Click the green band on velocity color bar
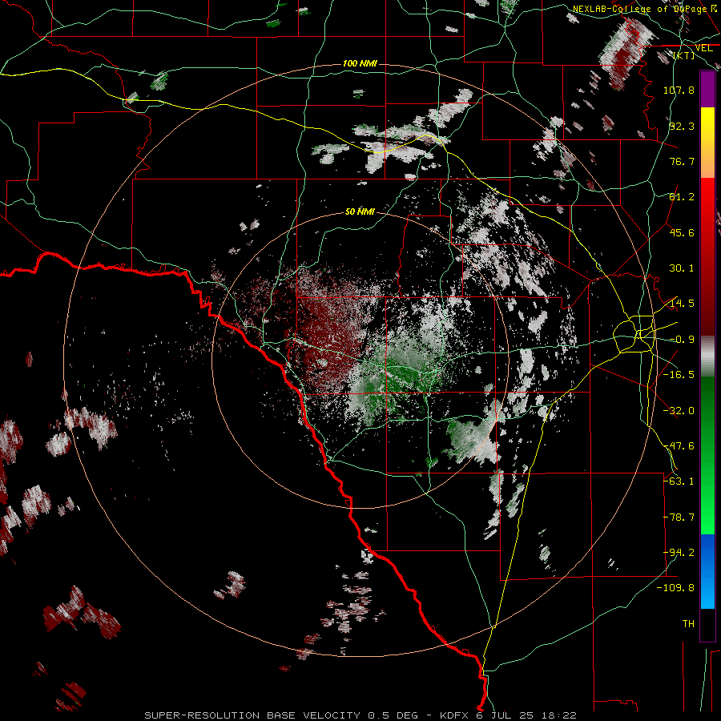 [707, 455]
